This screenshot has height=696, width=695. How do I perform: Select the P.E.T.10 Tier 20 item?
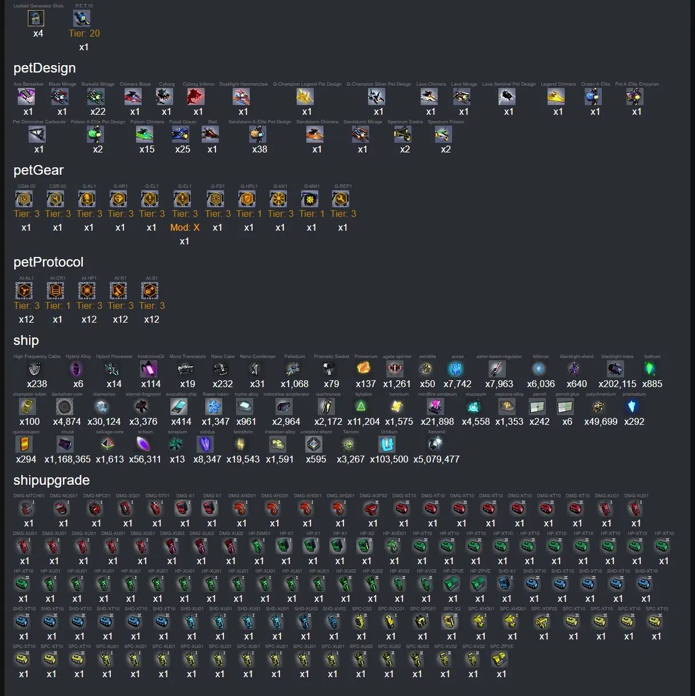82,18
